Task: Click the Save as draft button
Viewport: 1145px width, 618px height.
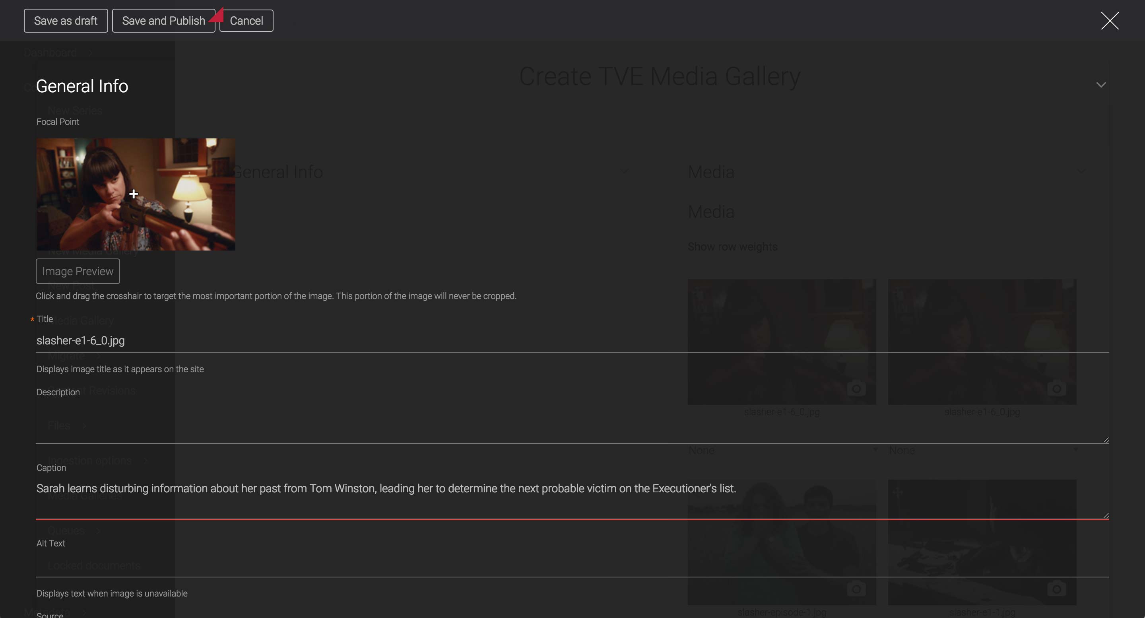Action: pos(66,21)
